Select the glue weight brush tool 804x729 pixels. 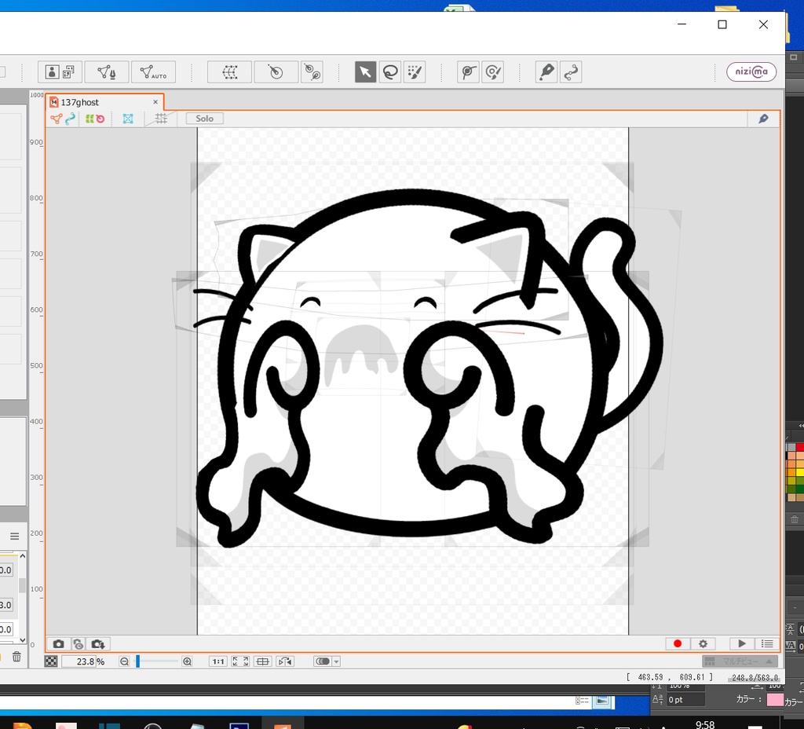point(493,71)
